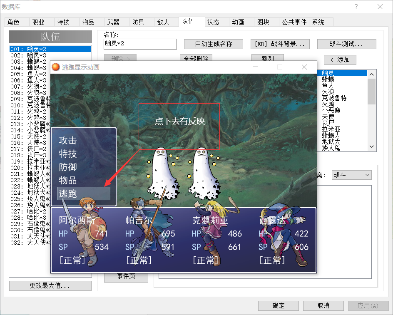
Task: Select troop 003: 蜥蜴*2 in the list
Action: 50,62
